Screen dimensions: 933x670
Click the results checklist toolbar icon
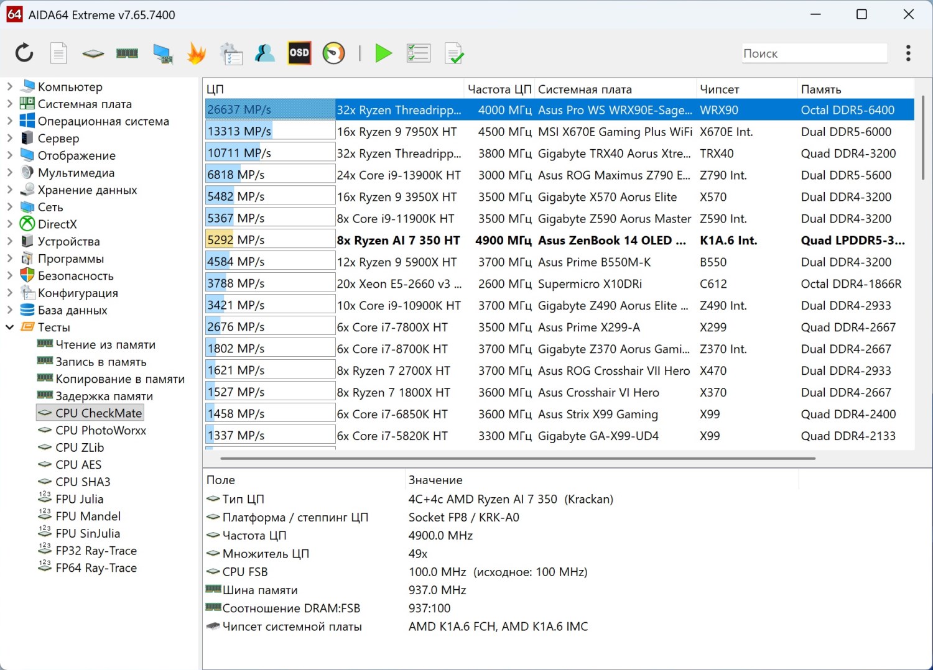click(418, 53)
